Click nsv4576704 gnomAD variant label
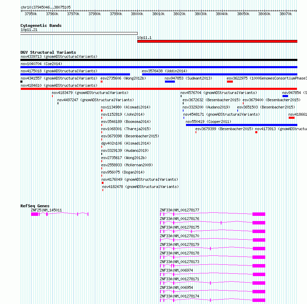This screenshot has height=304, width=307. click(x=219, y=93)
